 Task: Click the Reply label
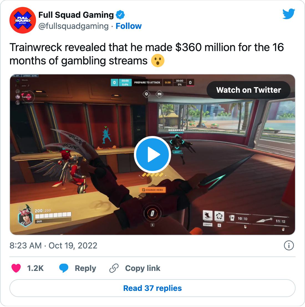pos(85,268)
